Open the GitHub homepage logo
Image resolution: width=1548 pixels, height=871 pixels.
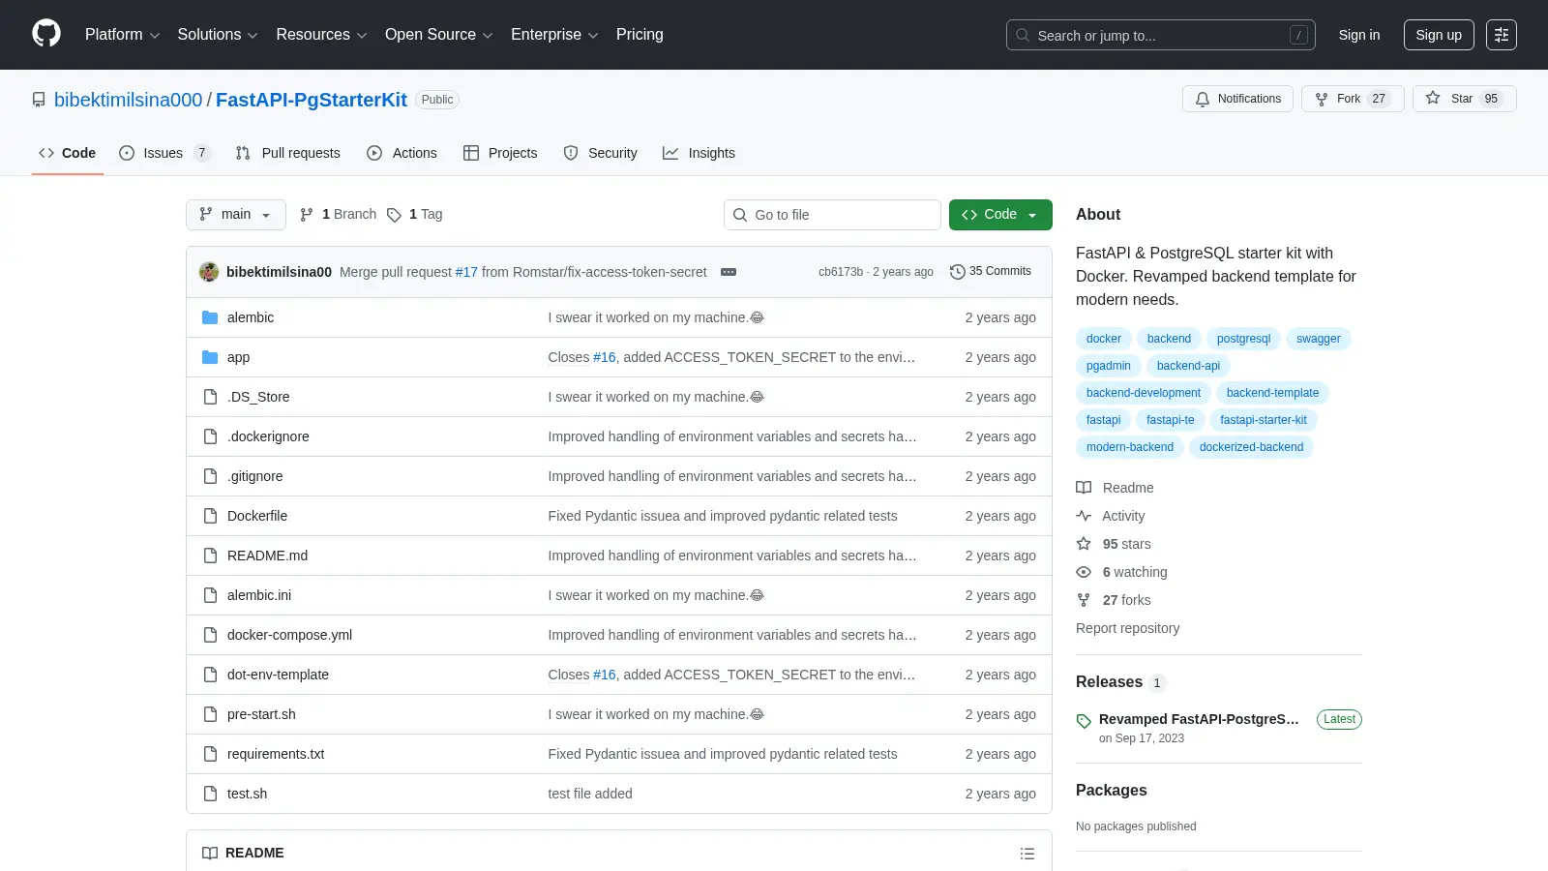click(46, 34)
